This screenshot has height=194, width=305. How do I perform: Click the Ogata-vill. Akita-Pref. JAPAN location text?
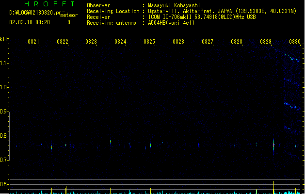coord(222,11)
